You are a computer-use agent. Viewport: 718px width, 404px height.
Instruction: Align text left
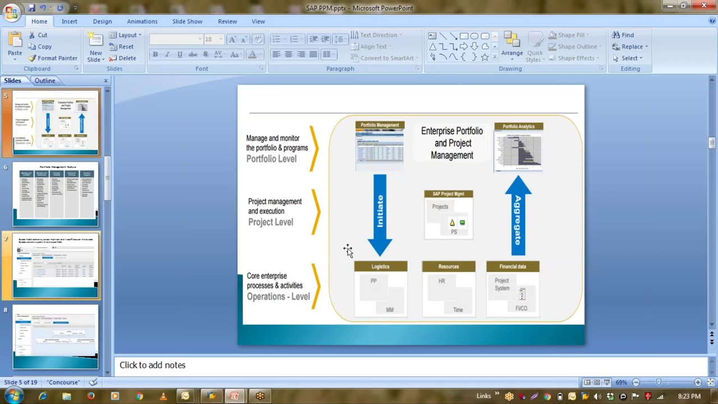pos(276,54)
